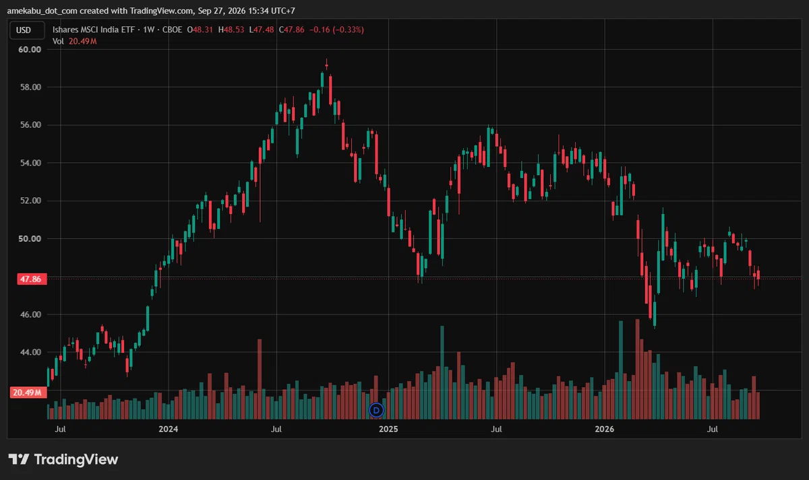Click the red 20.49M volume tag

[x=27, y=392]
